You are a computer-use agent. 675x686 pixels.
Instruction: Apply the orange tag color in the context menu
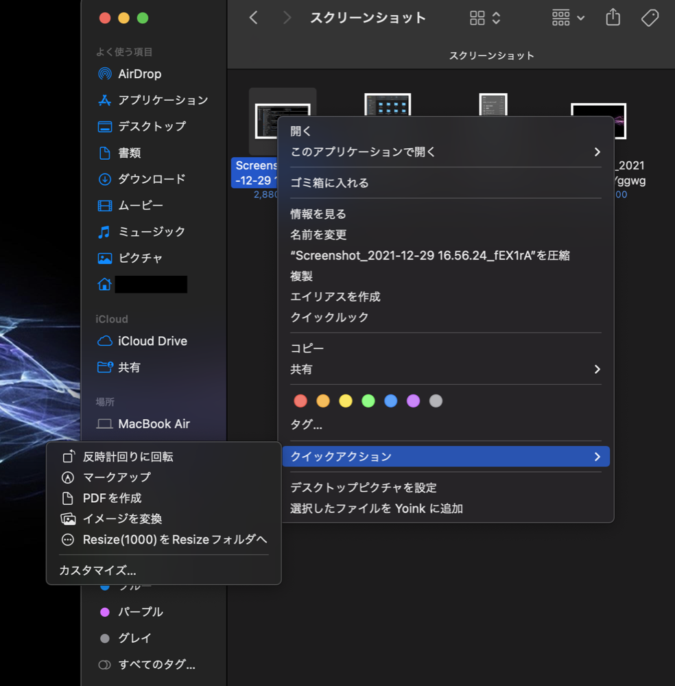pyautogui.click(x=323, y=401)
